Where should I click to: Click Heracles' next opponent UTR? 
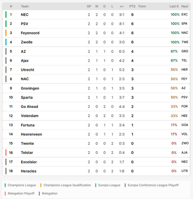point(185,171)
